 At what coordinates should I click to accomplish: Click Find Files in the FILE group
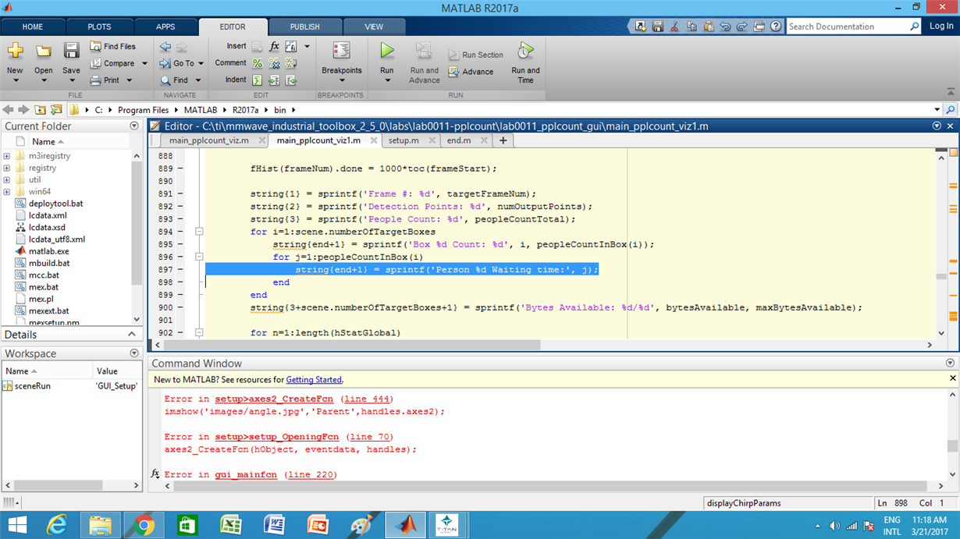[x=112, y=47]
